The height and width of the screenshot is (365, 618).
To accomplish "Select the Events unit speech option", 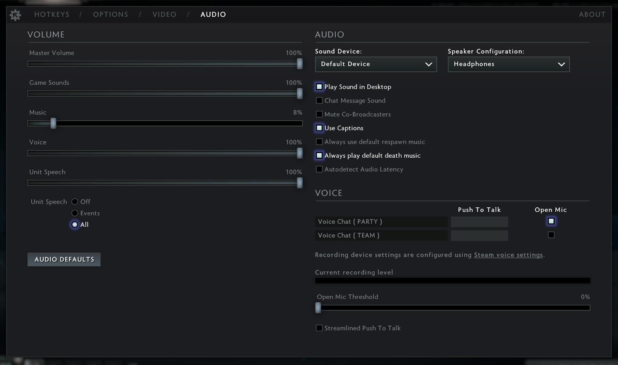I will pos(75,213).
